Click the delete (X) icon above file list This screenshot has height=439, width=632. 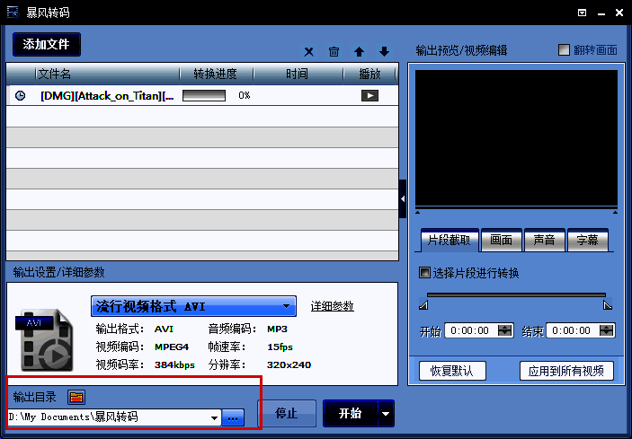point(309,52)
